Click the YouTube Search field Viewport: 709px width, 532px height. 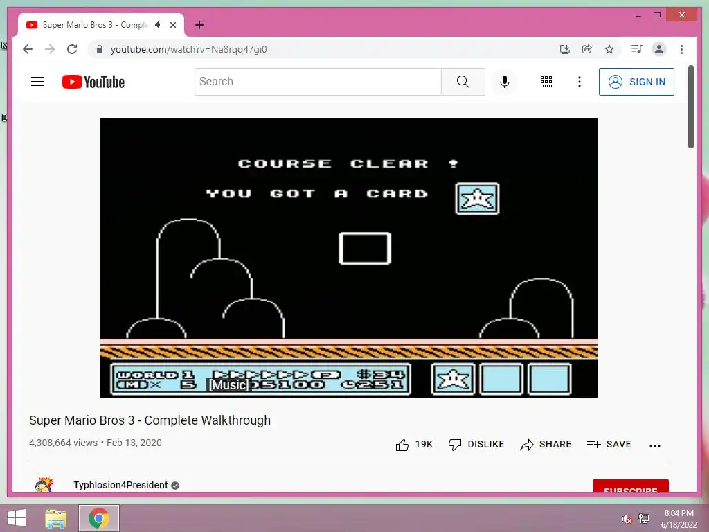[x=318, y=82]
